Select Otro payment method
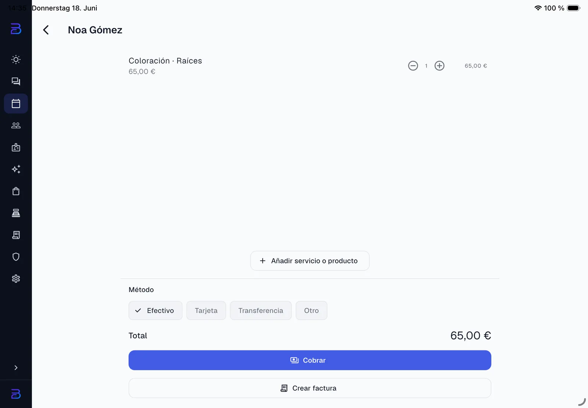Screen dimensions: 588x408 click(312, 310)
